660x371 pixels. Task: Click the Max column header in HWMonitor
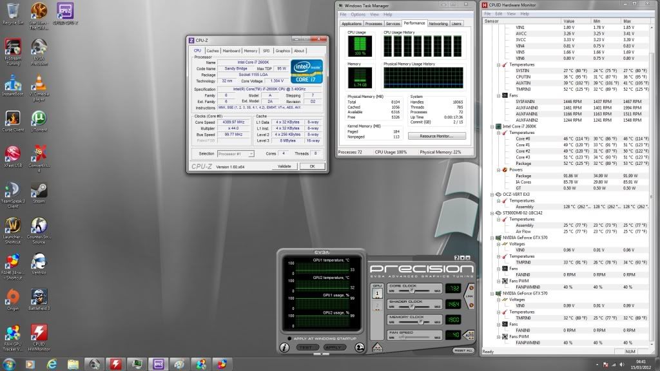coord(628,21)
